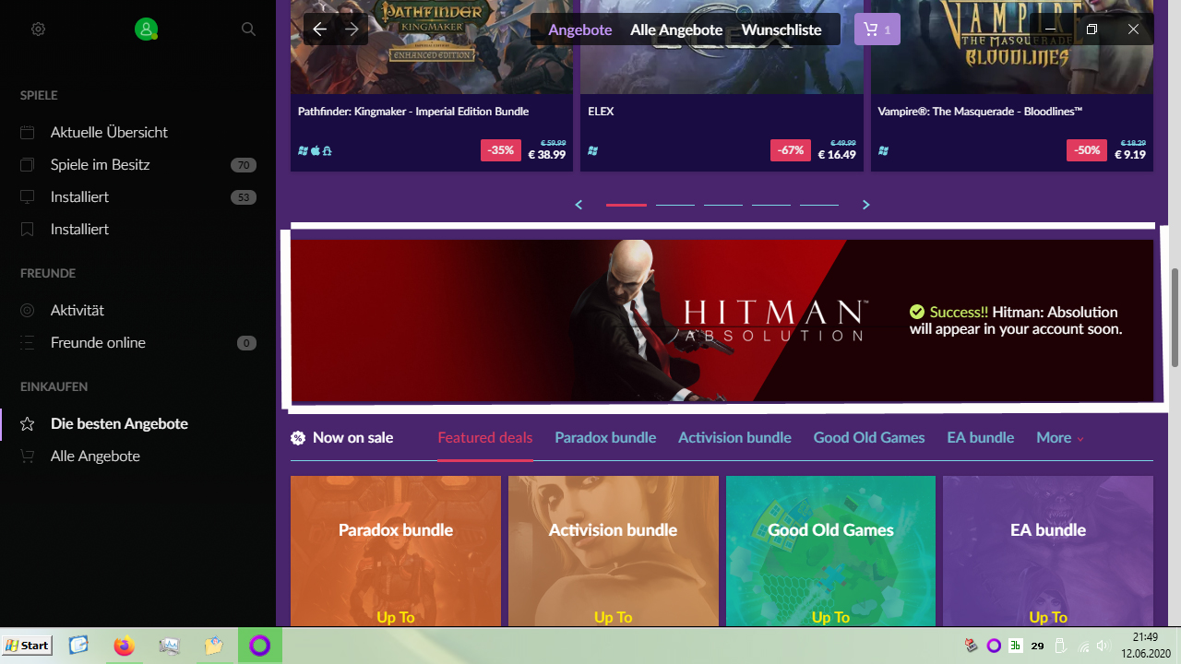Click the € 38.99 price on Pathfinder
This screenshot has height=664, width=1181.
pyautogui.click(x=547, y=155)
